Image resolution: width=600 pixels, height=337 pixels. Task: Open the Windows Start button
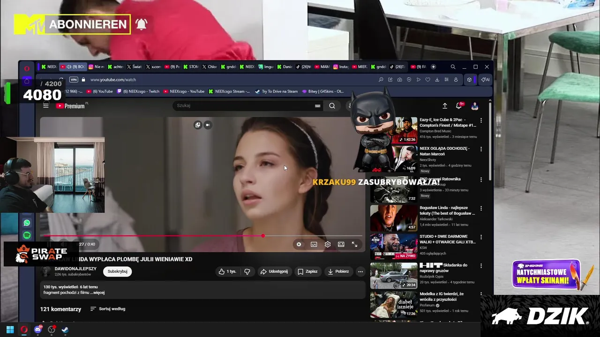tap(10, 330)
